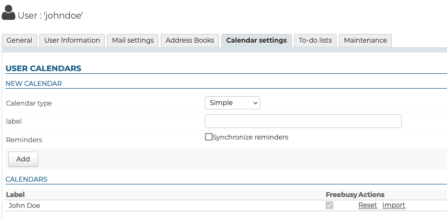Click the user profile icon beside 'johndoe'
The height and width of the screenshot is (220, 447).
click(8, 13)
